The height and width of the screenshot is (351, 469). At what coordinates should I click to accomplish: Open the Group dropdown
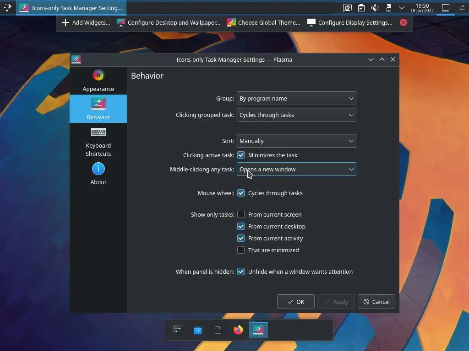(296, 98)
